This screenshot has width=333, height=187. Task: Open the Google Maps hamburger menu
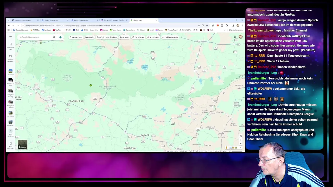[10, 37]
